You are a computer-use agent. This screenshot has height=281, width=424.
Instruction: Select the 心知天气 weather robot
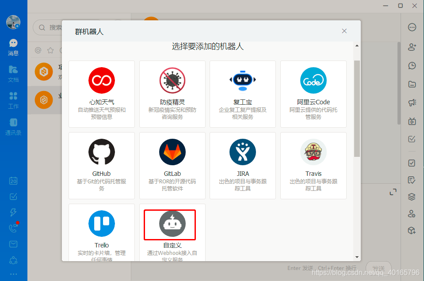tap(101, 94)
